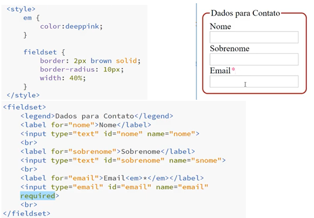This screenshot has height=218, width=314.
Task: Select the em selector in the style block
Action: click(27, 18)
